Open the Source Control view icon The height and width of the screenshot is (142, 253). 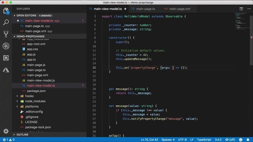[x=6, y=34]
